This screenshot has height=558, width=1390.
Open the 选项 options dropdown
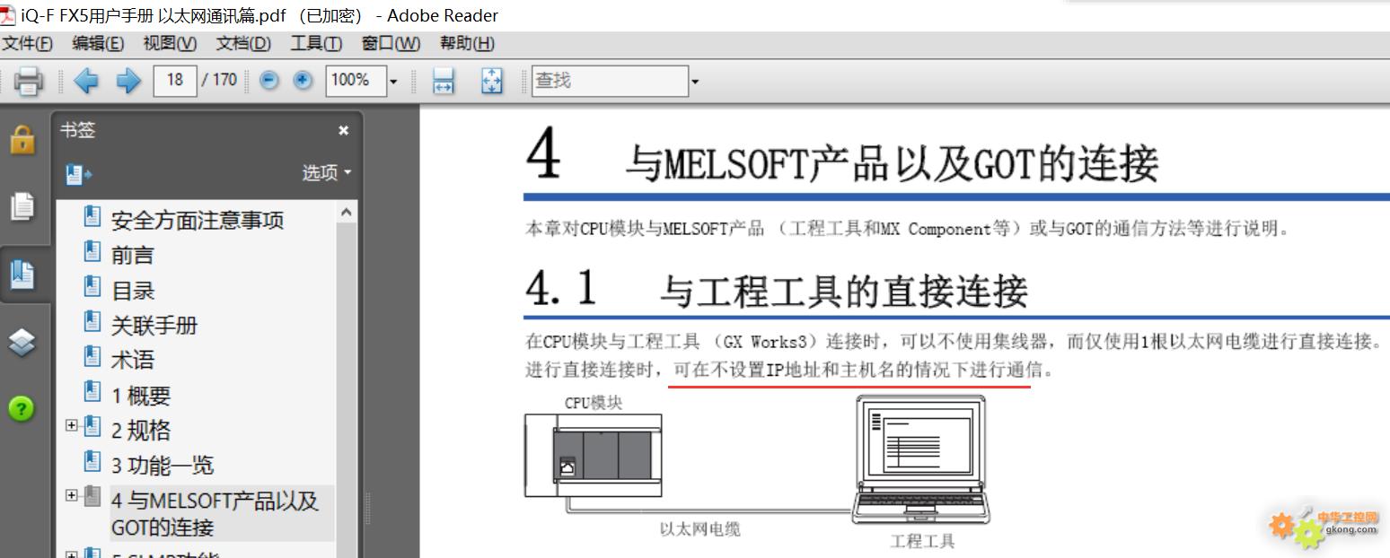326,173
